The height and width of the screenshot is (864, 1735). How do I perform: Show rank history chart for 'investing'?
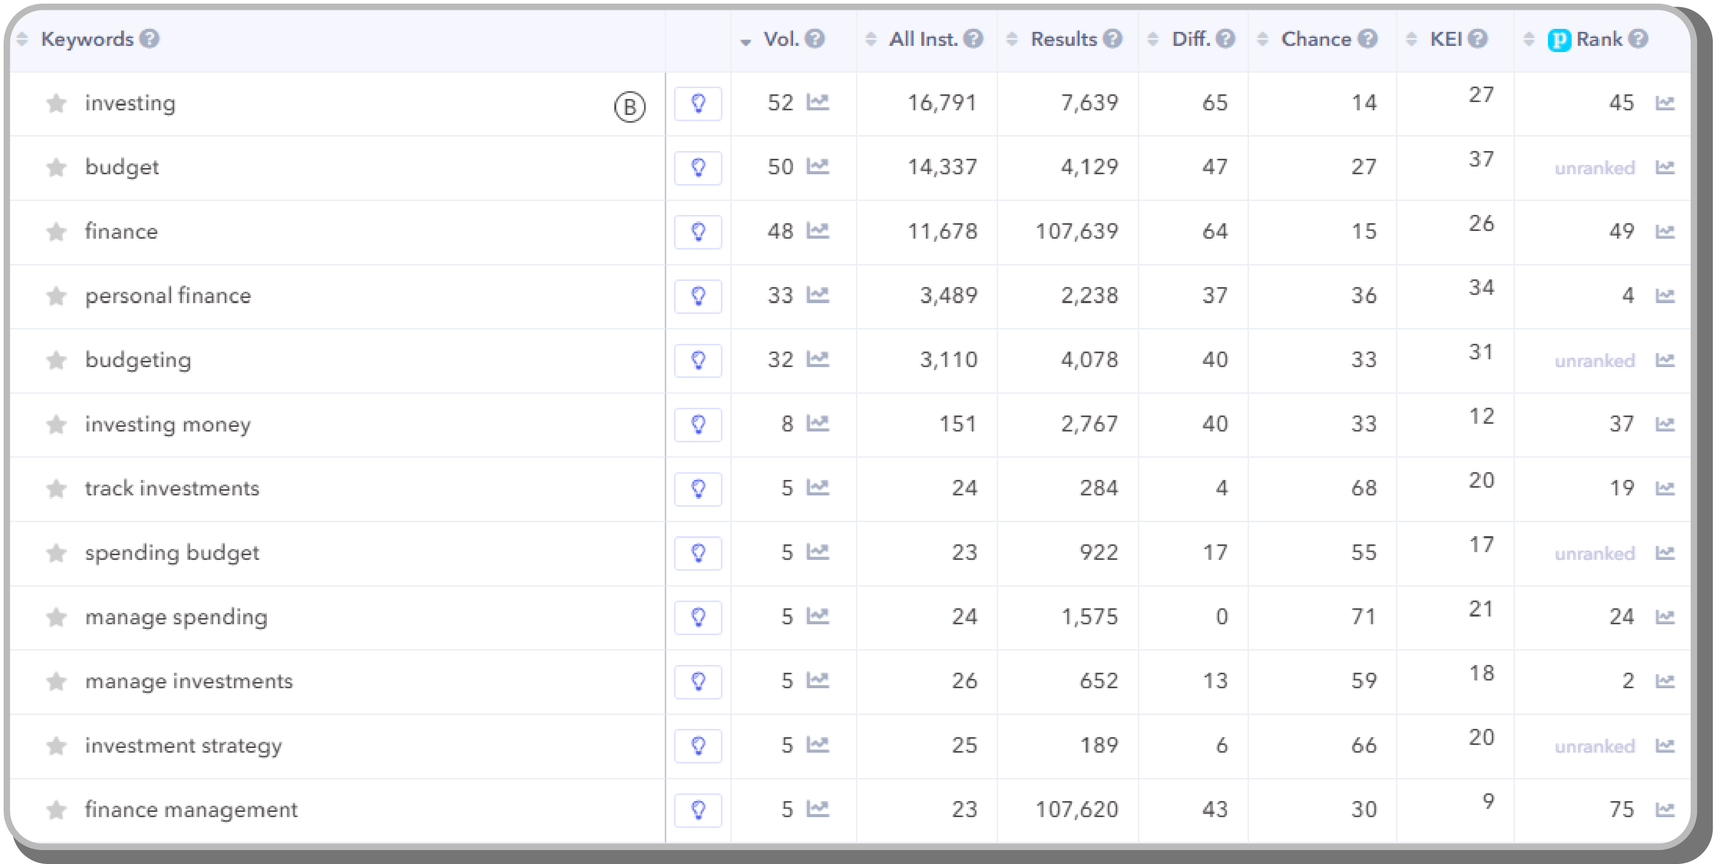[x=1664, y=103]
